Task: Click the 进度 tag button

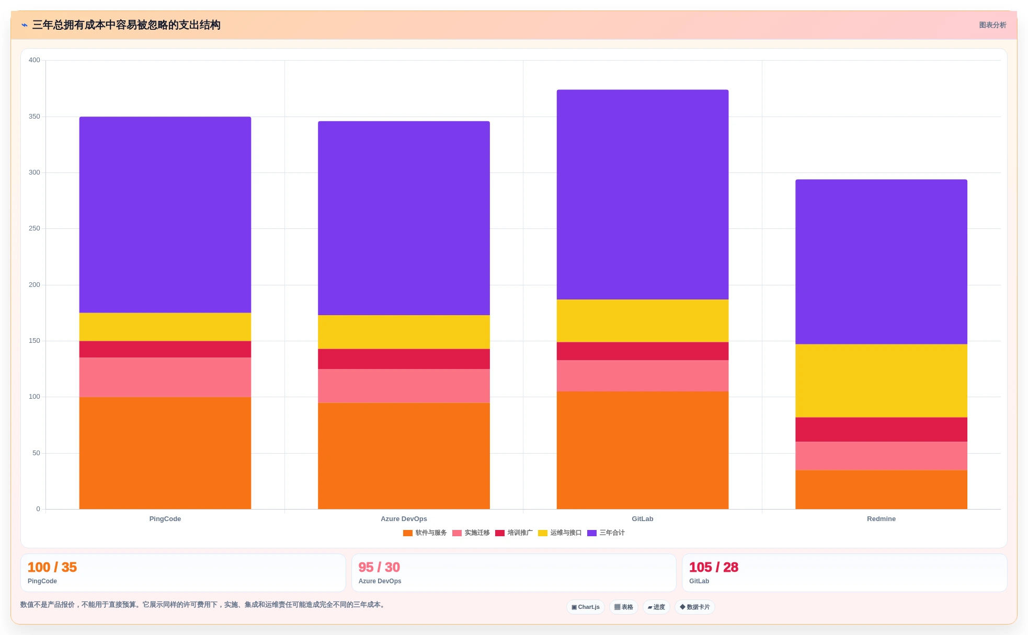Action: [x=656, y=607]
